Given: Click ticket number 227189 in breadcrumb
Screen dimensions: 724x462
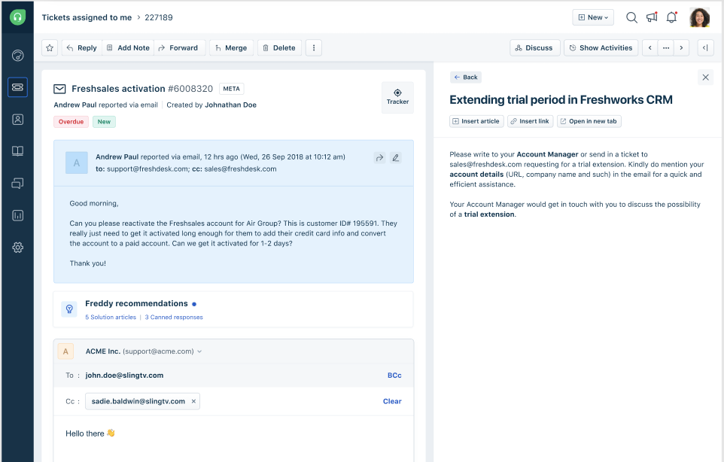Looking at the screenshot, I should [x=158, y=17].
